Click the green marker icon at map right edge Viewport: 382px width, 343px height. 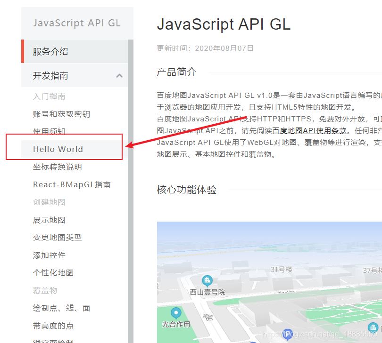373,327
